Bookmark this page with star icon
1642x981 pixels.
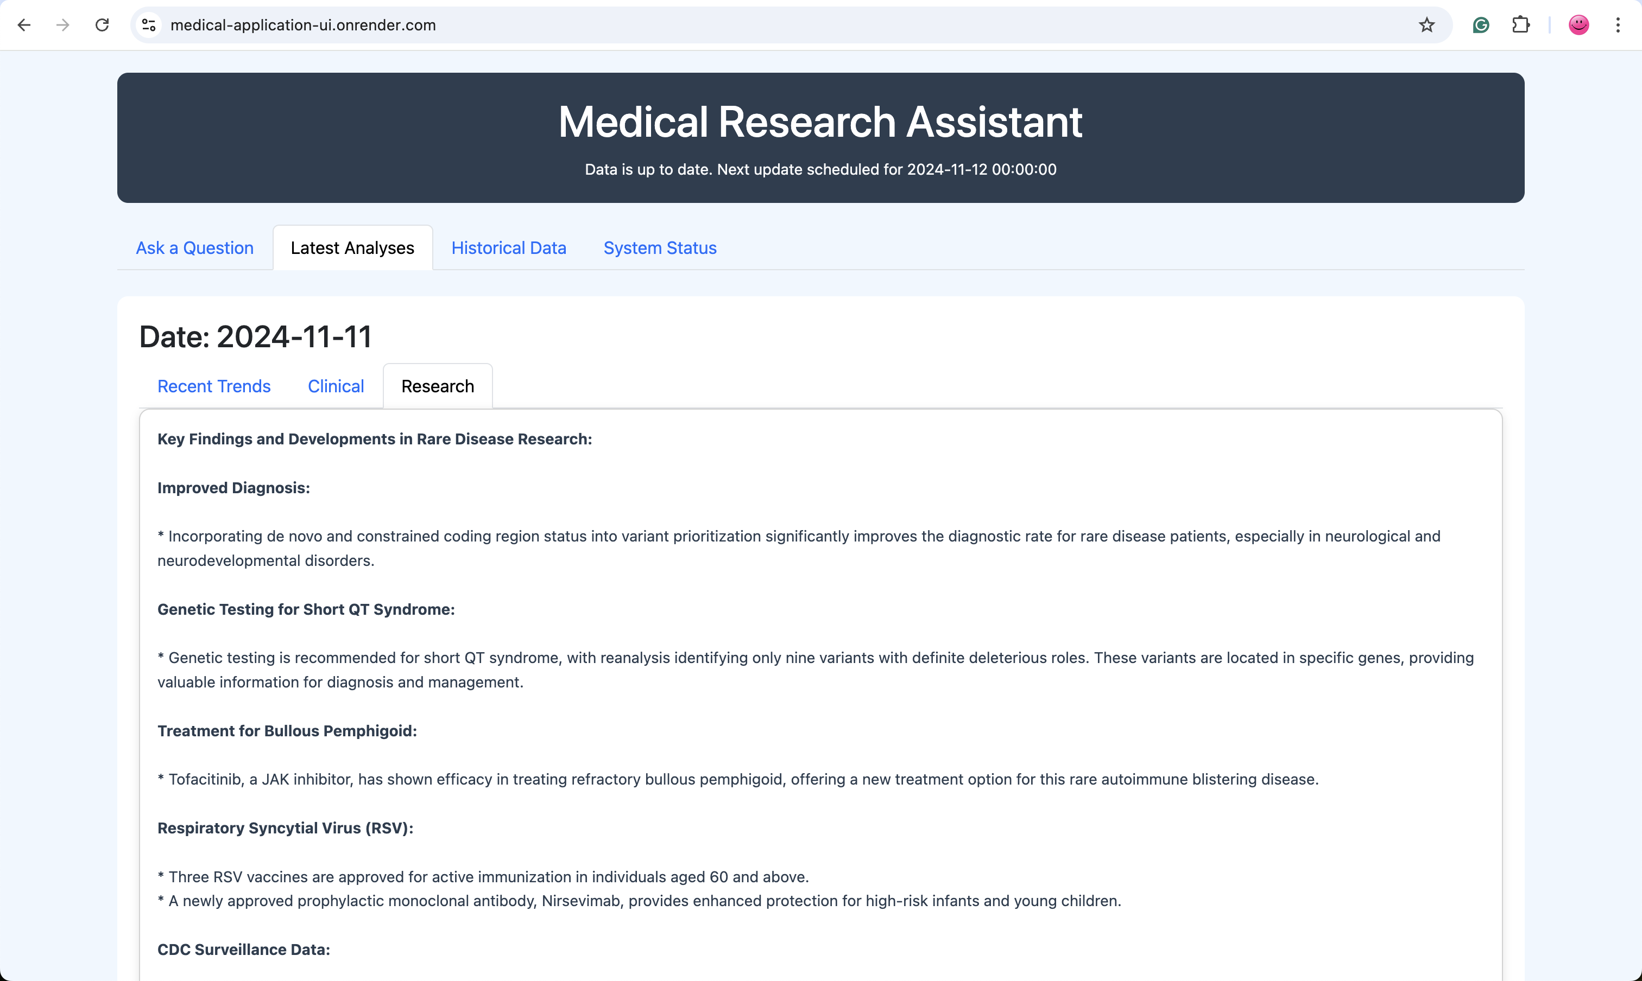tap(1427, 25)
